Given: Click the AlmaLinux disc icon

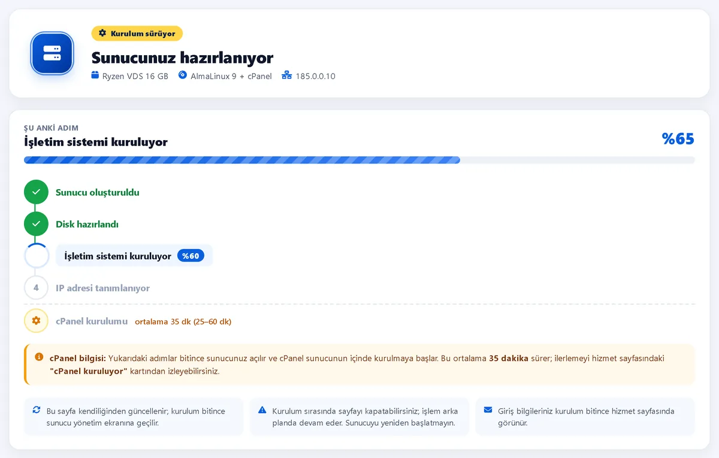Looking at the screenshot, I should pos(183,75).
